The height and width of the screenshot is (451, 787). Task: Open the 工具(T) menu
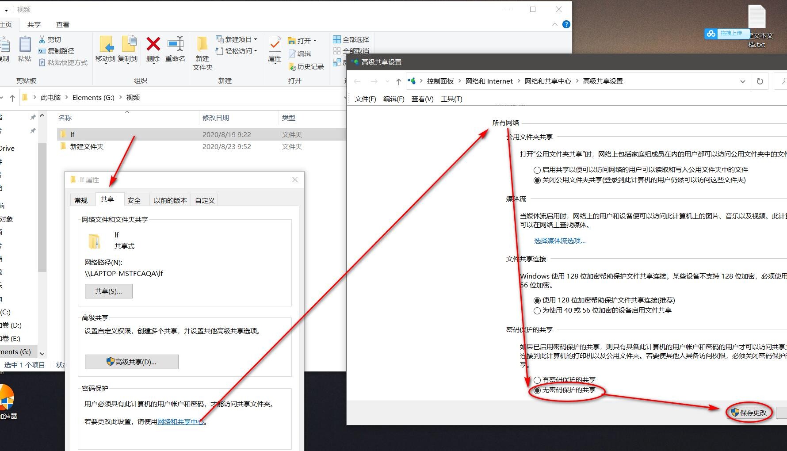[451, 99]
